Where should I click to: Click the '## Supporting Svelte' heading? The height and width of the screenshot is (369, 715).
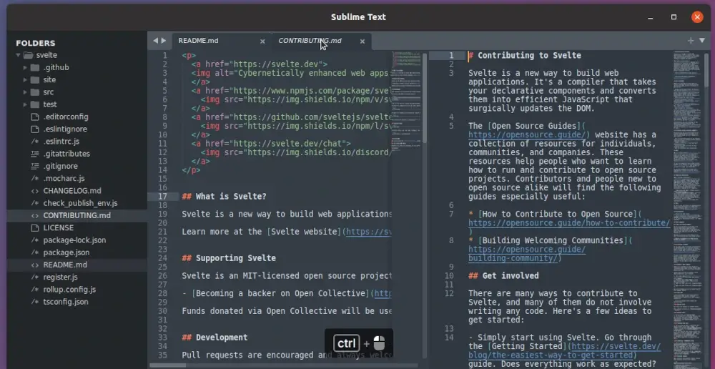(x=229, y=258)
